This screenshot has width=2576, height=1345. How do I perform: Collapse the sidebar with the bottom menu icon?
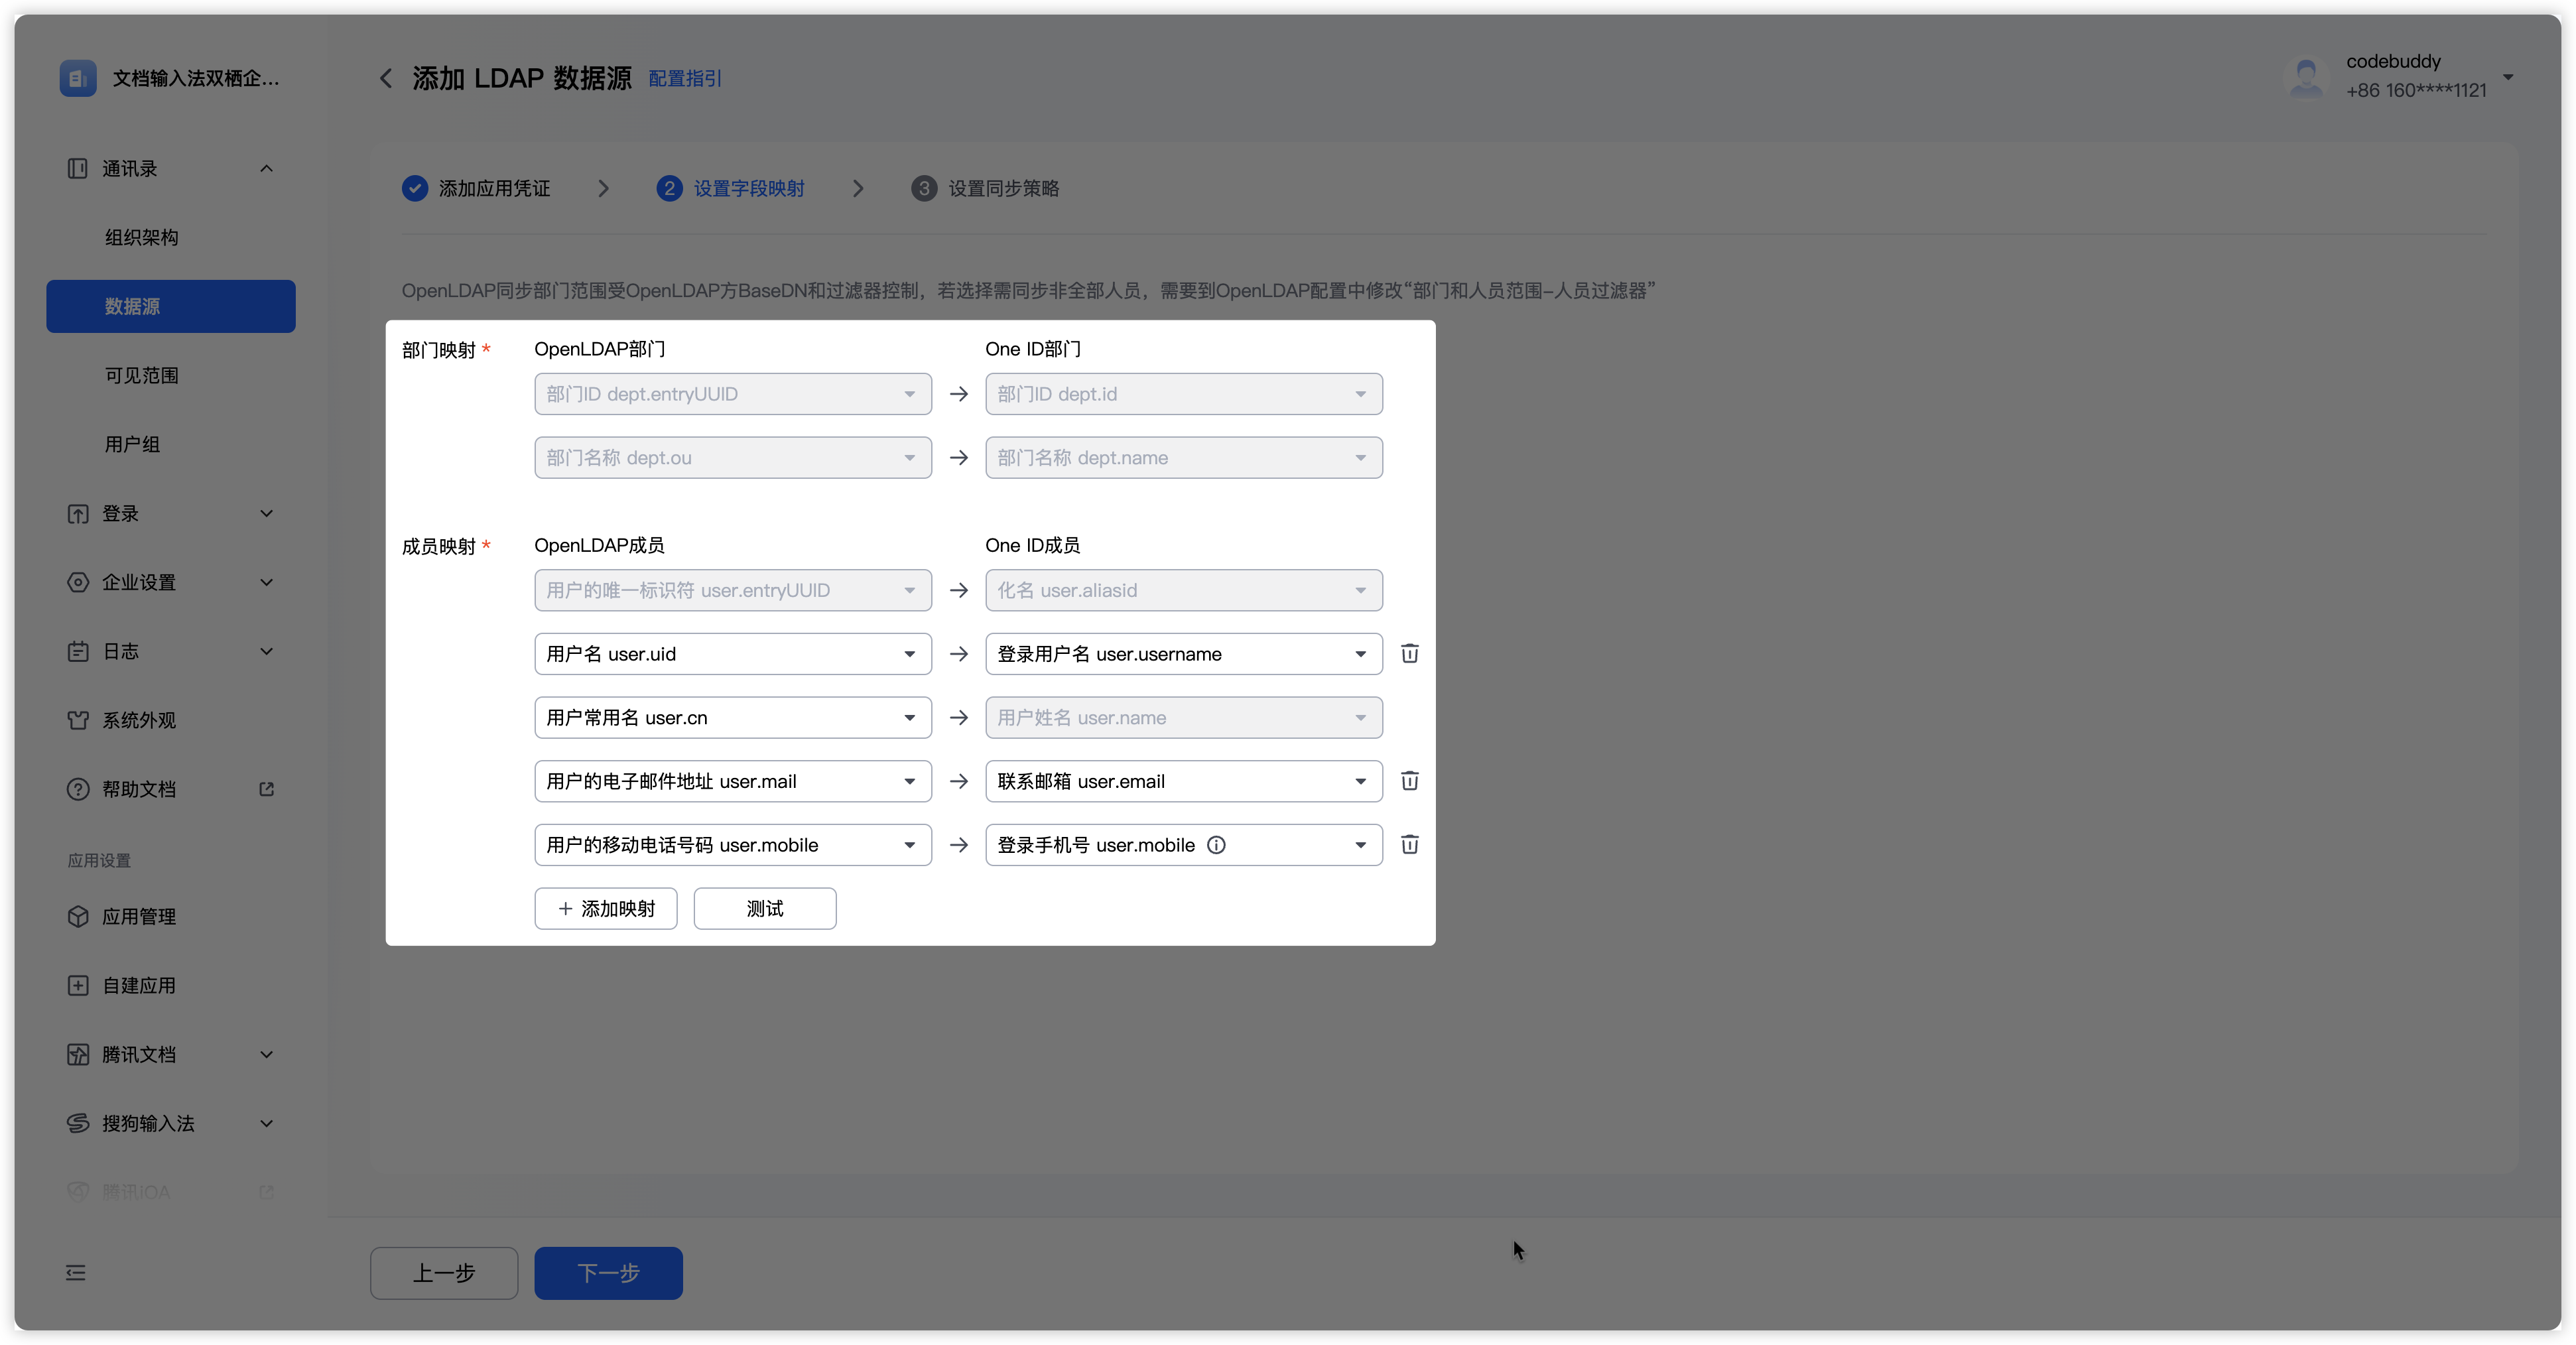click(76, 1272)
